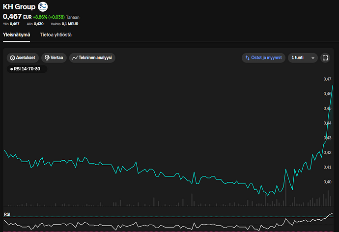The image size is (339, 232).
Task: Click the scales icon in Vertaa
Action: click(47, 58)
